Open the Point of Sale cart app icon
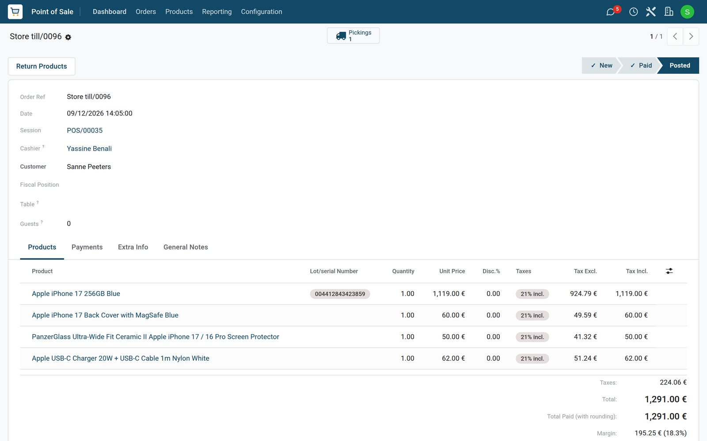707x441 pixels. click(x=15, y=11)
